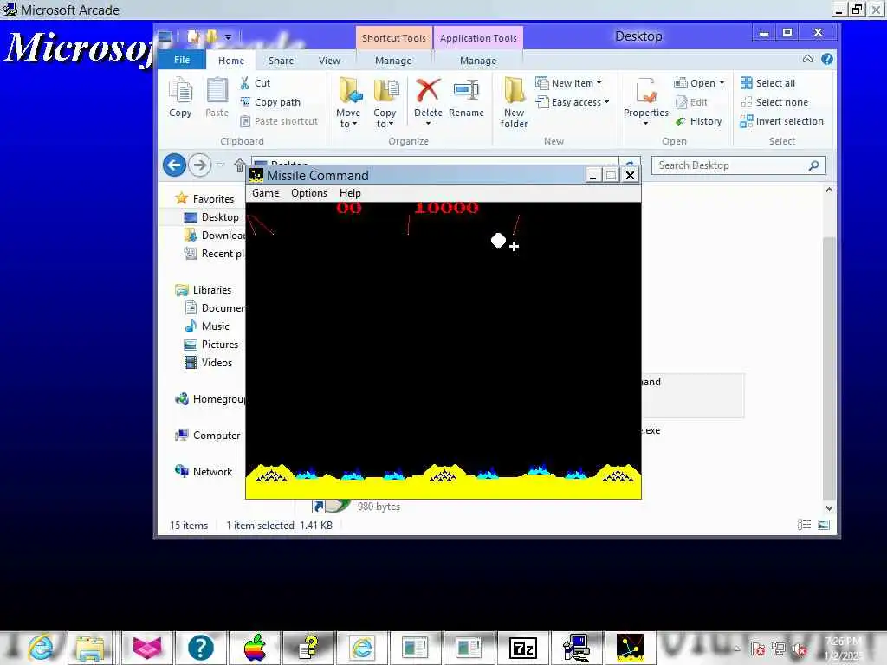Click Copy path in Clipboard group
The height and width of the screenshot is (665, 887).
coord(270,102)
